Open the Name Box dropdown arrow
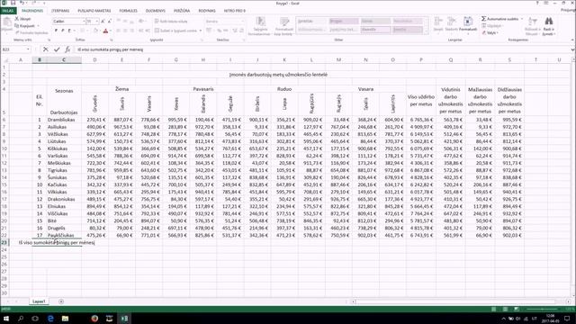576x324 pixels. (28, 49)
